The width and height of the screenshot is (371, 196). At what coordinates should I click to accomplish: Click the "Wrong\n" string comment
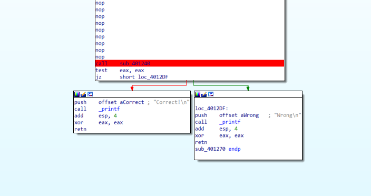click(x=288, y=115)
